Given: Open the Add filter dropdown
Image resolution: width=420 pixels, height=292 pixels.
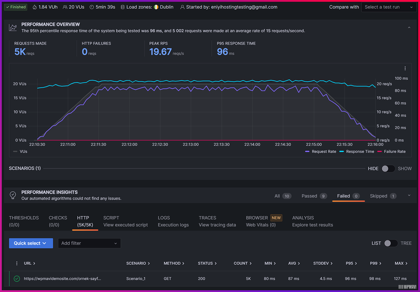Looking at the screenshot, I should tap(89, 243).
